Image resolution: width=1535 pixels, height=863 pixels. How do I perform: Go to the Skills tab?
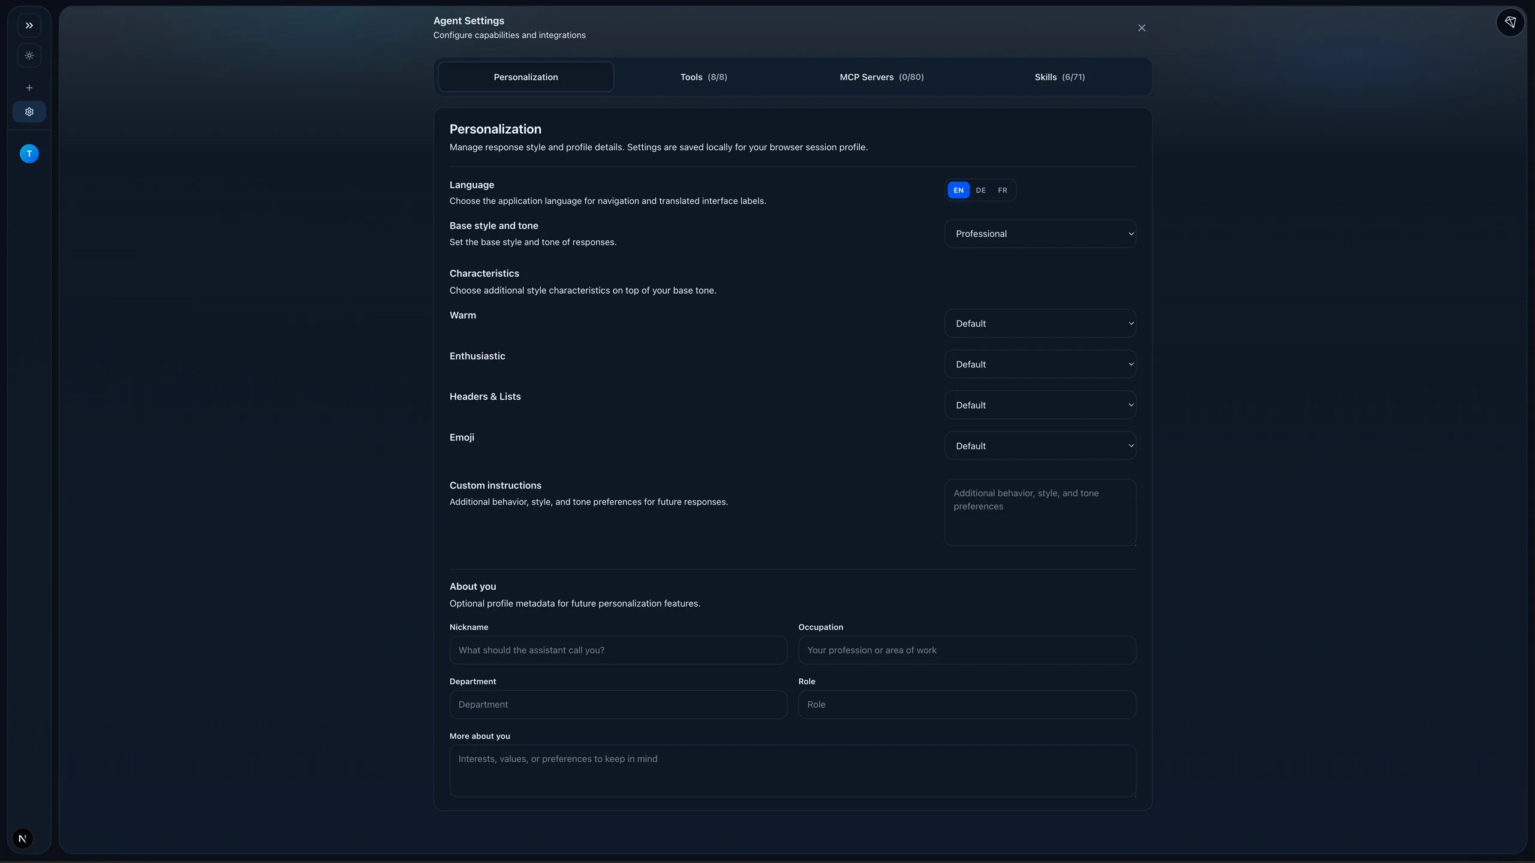(x=1060, y=77)
